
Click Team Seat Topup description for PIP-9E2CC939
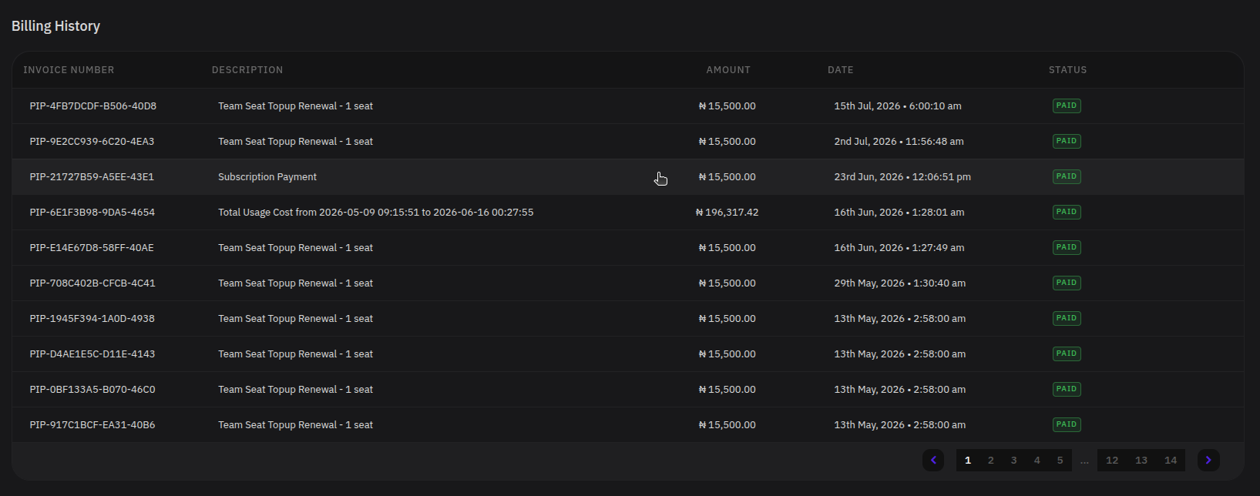click(x=295, y=142)
